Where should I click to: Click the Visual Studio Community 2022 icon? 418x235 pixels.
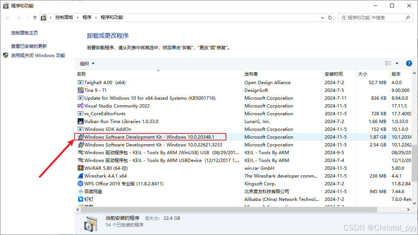pyautogui.click(x=80, y=106)
